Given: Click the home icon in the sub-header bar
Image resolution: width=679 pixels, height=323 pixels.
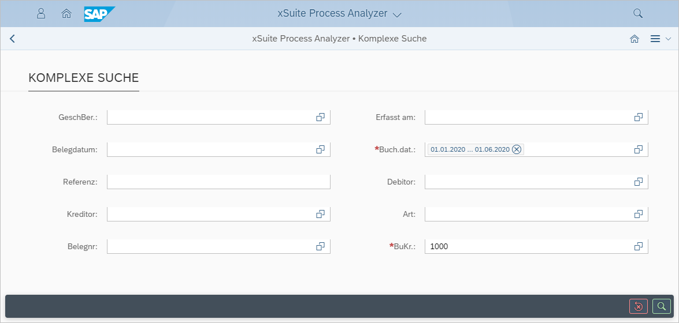Looking at the screenshot, I should click(x=634, y=39).
